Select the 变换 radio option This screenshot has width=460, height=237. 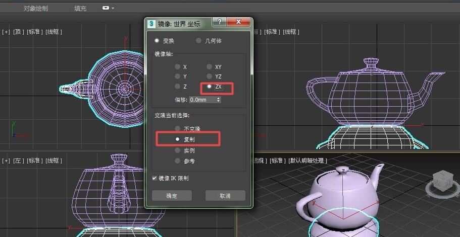164,41
